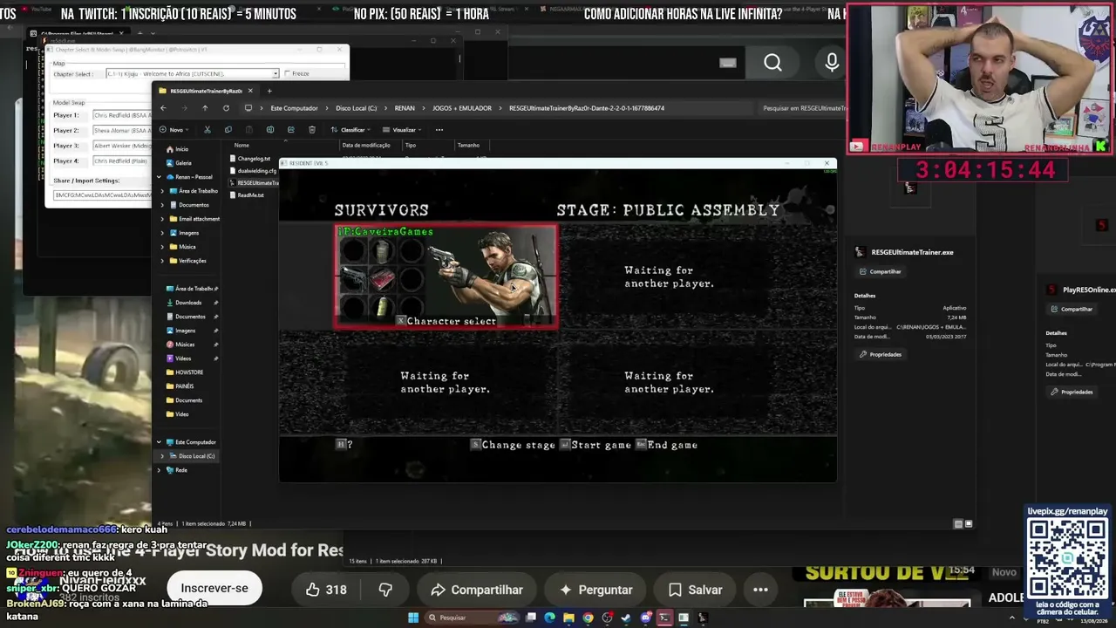
Task: Open a new File Explorer tab
Action: pyautogui.click(x=269, y=91)
